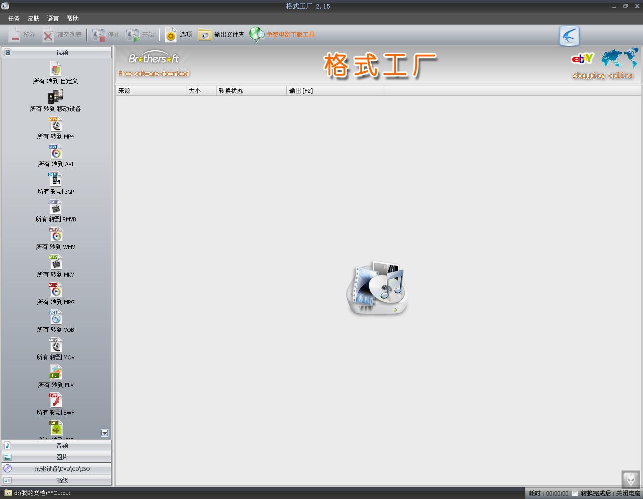Select the All to AVI converter icon

click(55, 152)
